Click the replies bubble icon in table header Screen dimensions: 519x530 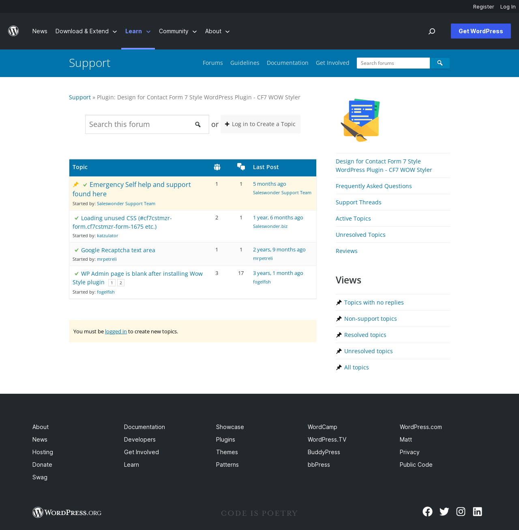coord(241,167)
